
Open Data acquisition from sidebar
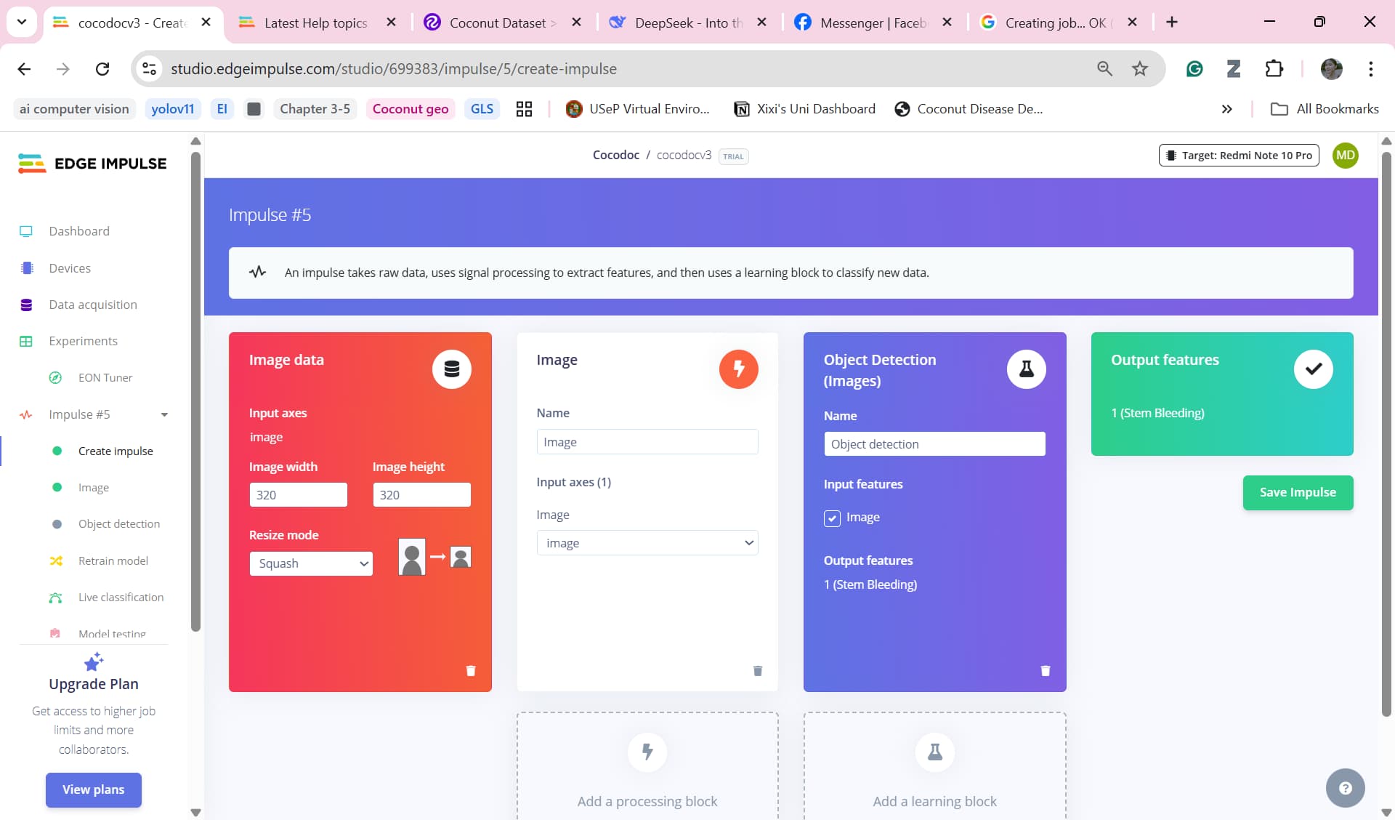click(93, 305)
